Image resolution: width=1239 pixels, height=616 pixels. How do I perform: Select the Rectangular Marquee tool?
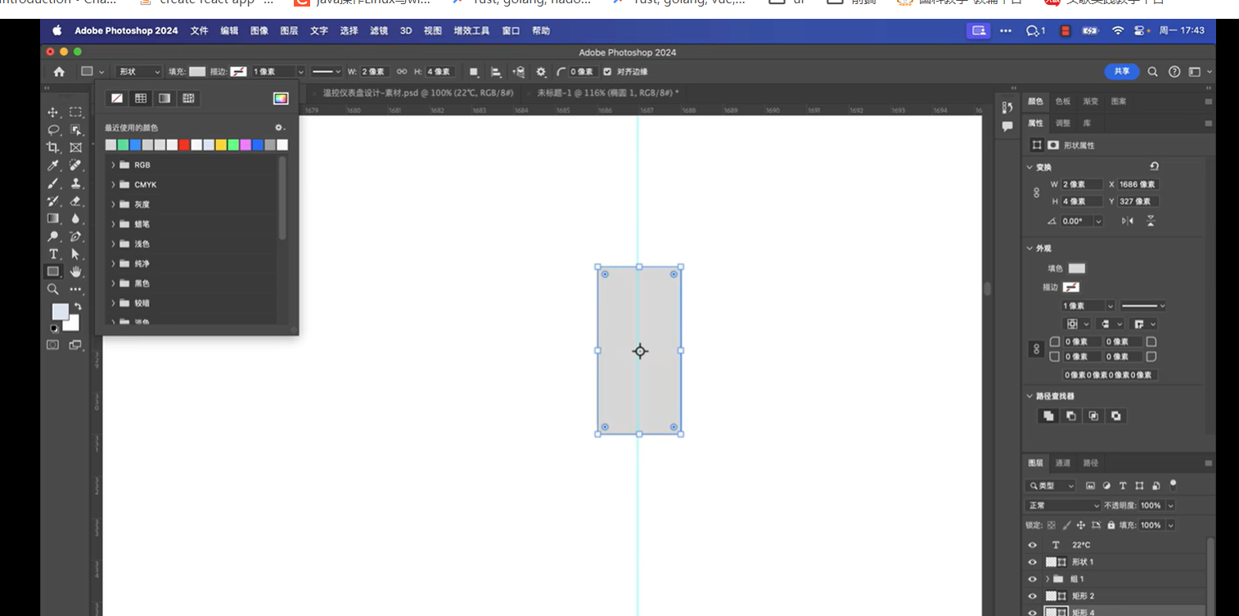click(76, 112)
